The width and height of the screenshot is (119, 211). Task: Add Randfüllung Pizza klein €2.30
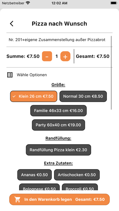point(58,150)
